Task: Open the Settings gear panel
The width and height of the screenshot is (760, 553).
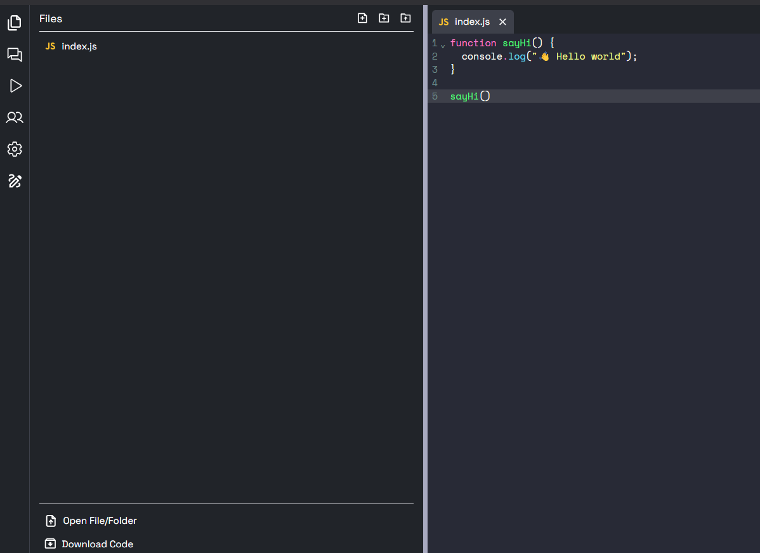Action: click(15, 149)
